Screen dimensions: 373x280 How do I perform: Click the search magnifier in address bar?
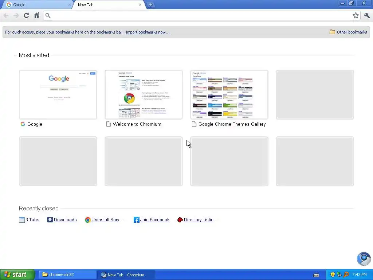[48, 15]
